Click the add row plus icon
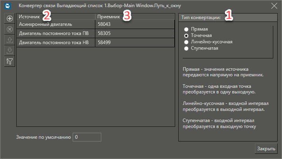This screenshot has height=159, width=282. pos(10,19)
